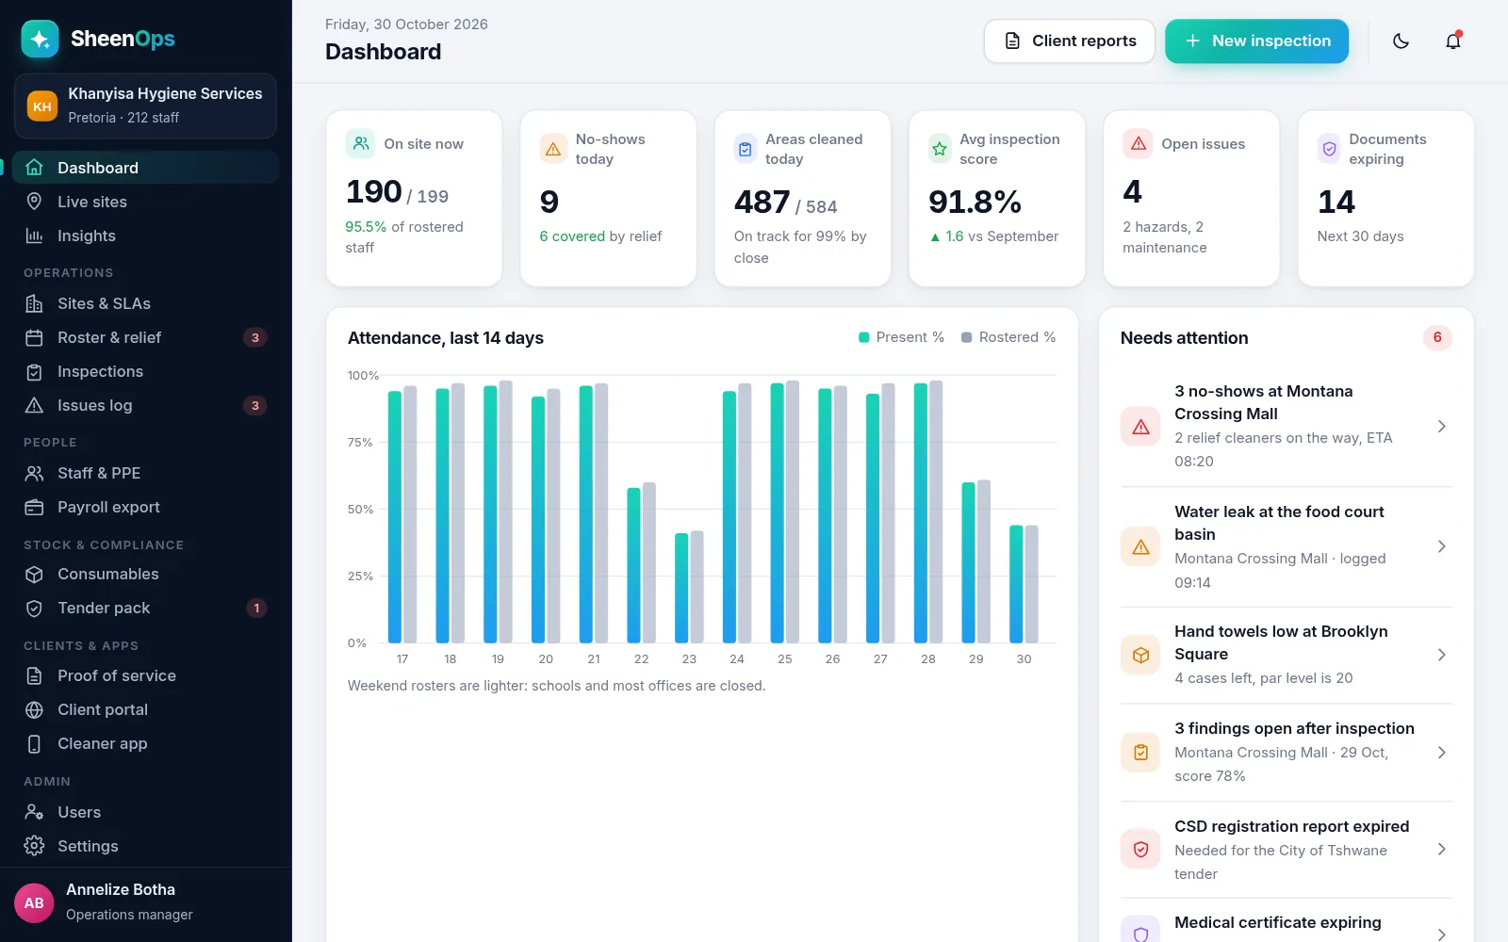1508x942 pixels.
Task: Click orange warning icon beside Water leak item
Action: [x=1140, y=547]
